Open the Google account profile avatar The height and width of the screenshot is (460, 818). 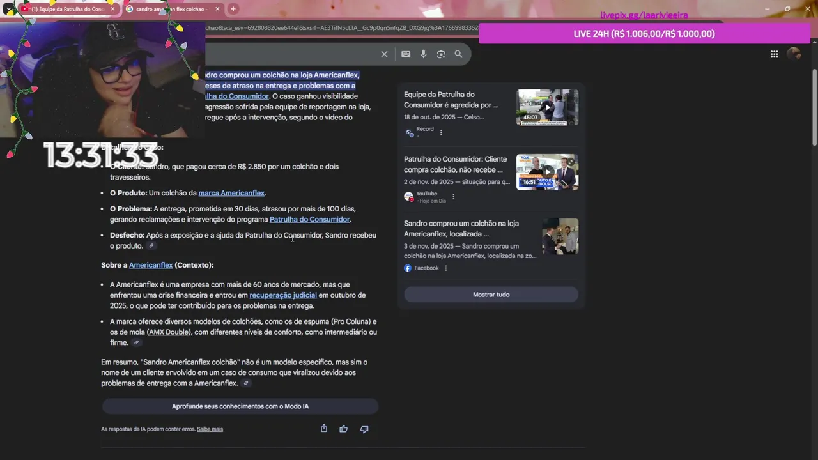pos(794,54)
